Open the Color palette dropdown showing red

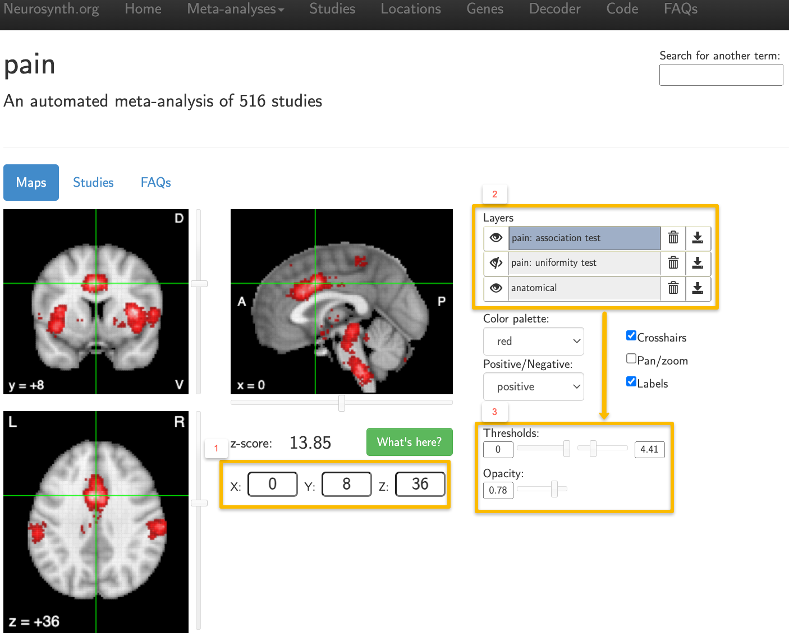pyautogui.click(x=533, y=341)
